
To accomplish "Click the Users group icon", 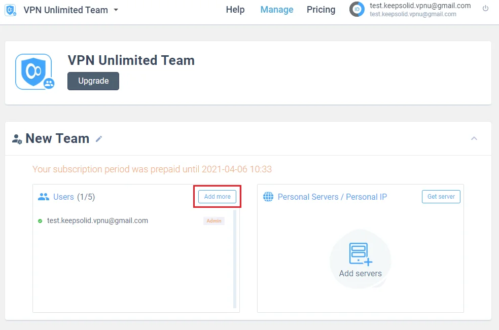I will click(44, 197).
